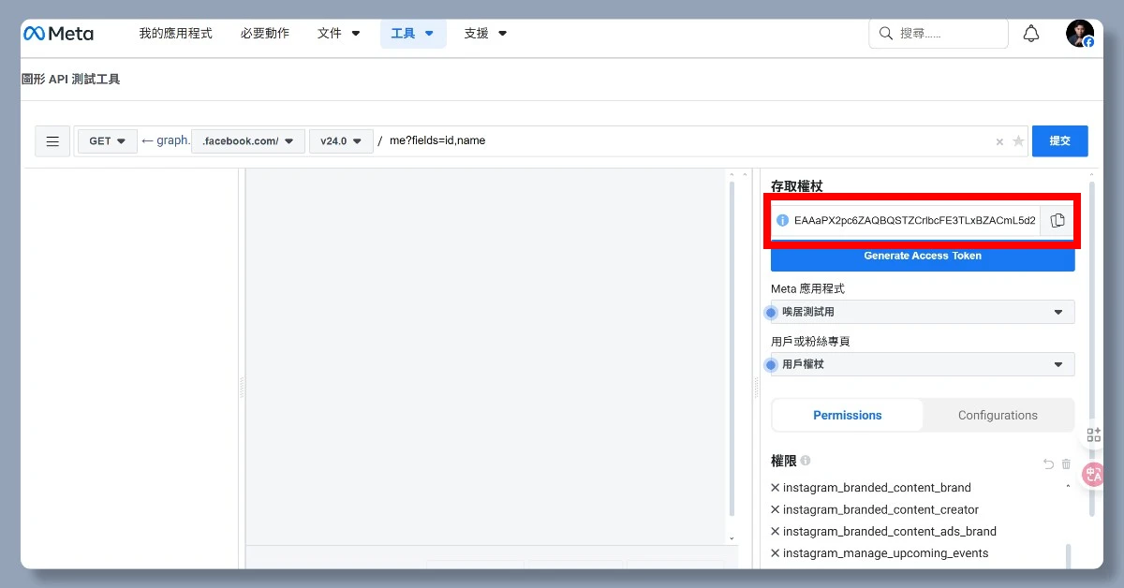Click the trash icon in the permissions header

point(1066,463)
